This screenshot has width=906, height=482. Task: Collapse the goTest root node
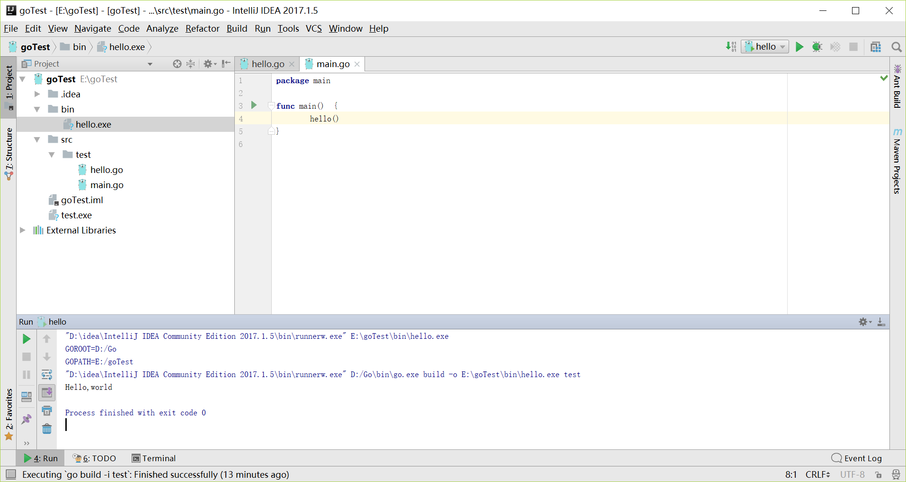[x=23, y=79]
